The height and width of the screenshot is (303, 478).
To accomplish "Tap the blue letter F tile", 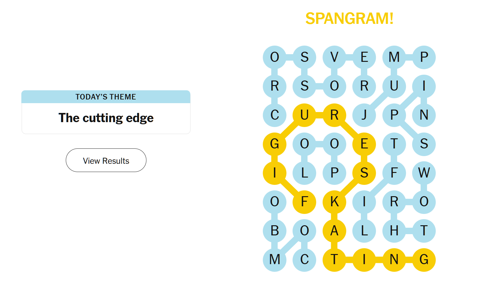I will click(x=394, y=173).
